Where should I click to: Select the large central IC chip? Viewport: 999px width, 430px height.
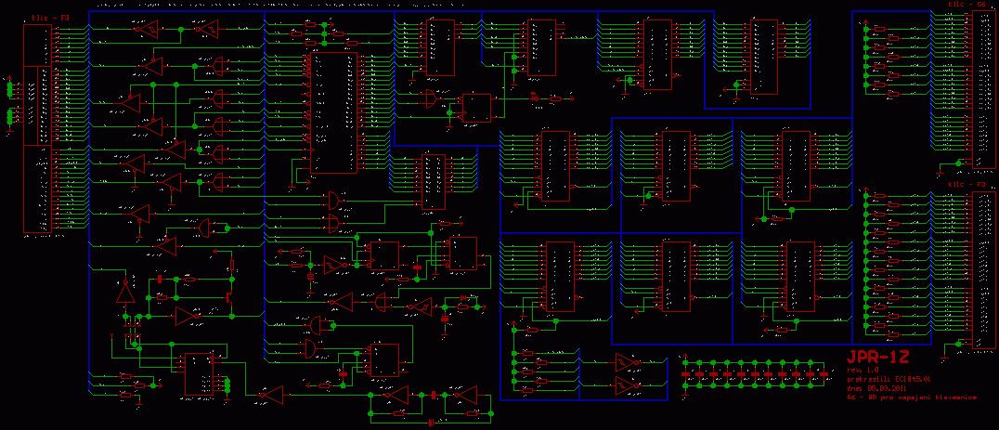click(332, 112)
